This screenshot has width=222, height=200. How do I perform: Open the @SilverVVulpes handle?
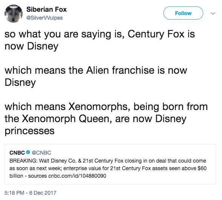45,18
